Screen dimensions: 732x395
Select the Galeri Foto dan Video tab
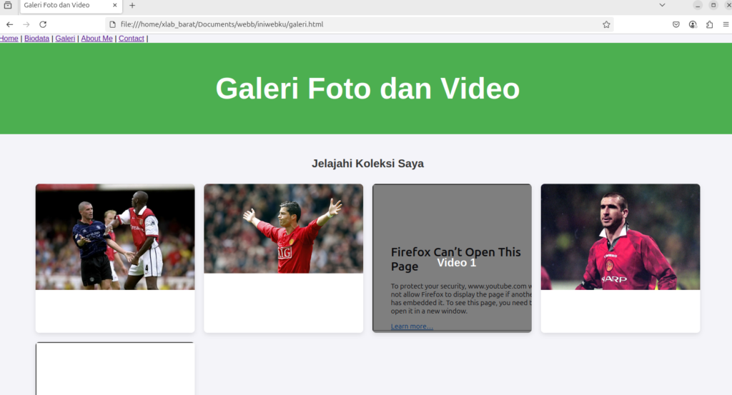(71, 6)
